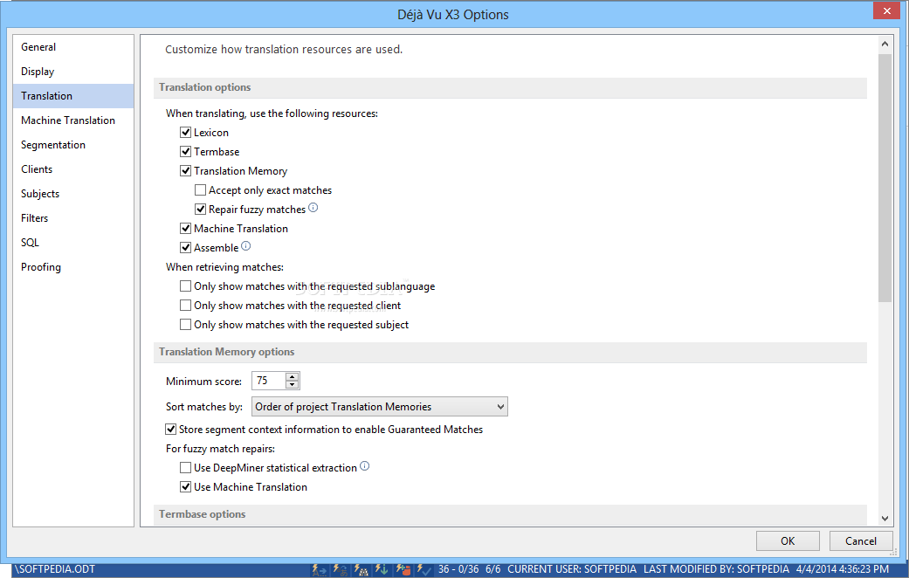Click the auto-propagate lightning icon with arrow

[x=320, y=569]
